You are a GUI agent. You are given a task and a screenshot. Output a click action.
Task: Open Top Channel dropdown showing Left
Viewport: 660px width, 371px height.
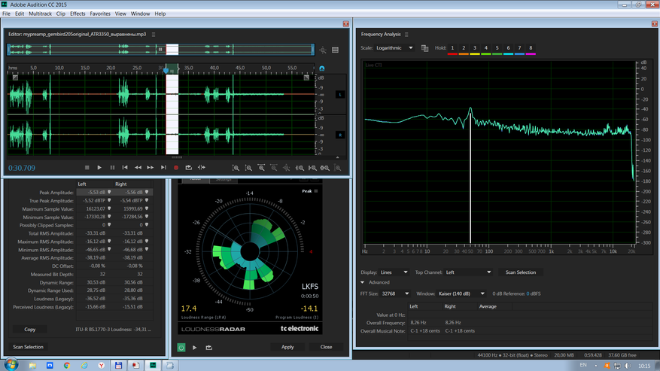(x=469, y=272)
